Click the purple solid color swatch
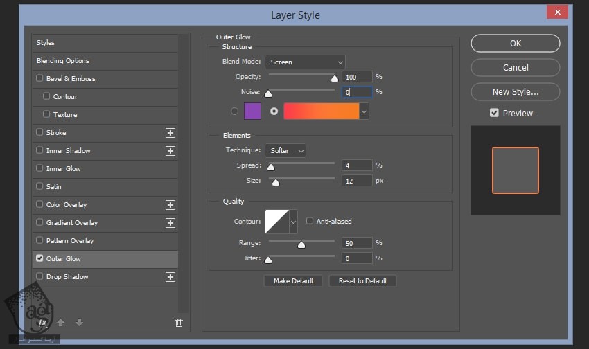Screen dimensions: 589x349 click(252, 111)
